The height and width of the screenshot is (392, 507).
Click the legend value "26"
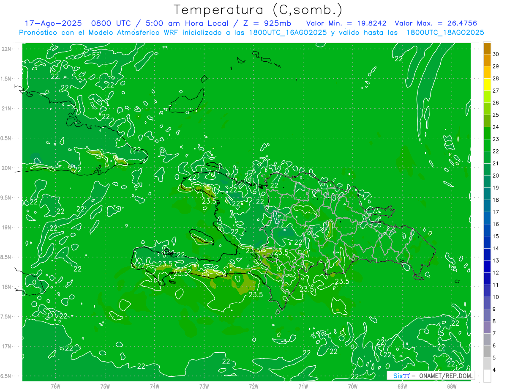tap(496, 103)
